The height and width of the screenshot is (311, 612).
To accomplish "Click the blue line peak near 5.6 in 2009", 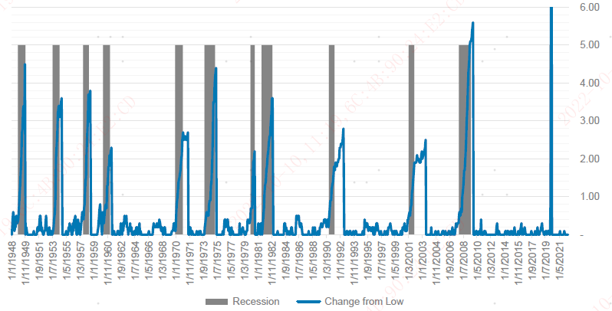I will point(472,23).
